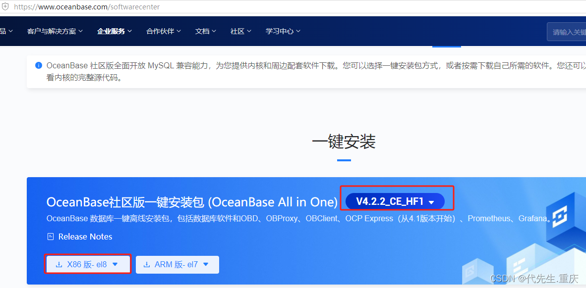
Task: Open the V4.2.2_CE_HF1 version dropdown
Action: (x=395, y=201)
